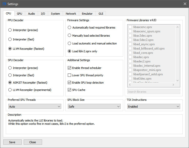The image size is (189, 148).
Task: Toggle libat3dec.sprx checkbox
Action: [x=130, y=78]
